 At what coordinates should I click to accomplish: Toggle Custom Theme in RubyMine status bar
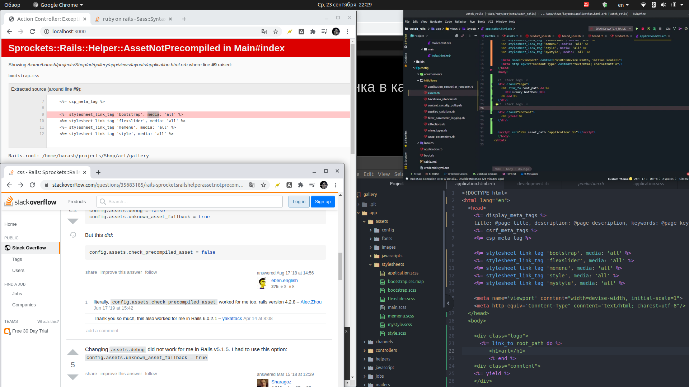point(620,179)
